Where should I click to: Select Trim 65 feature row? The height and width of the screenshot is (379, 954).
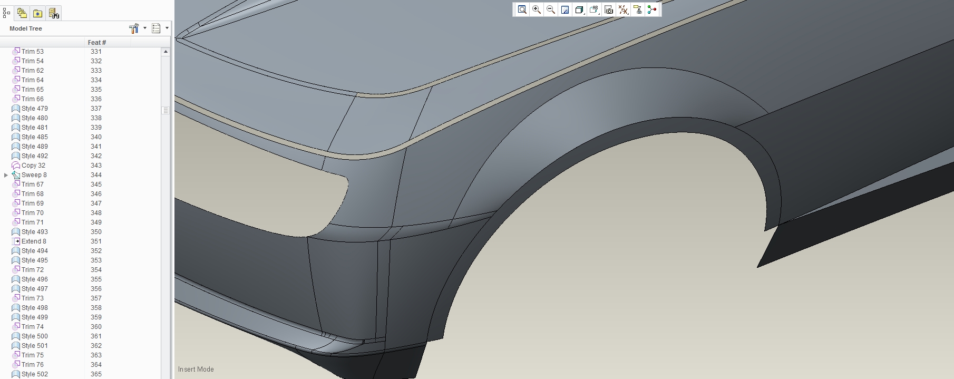[33, 90]
